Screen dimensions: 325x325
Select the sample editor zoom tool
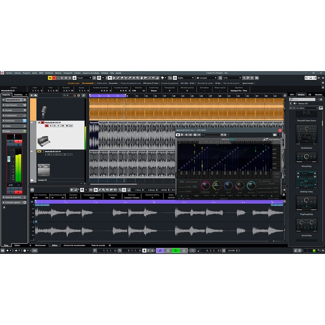click(x=103, y=190)
